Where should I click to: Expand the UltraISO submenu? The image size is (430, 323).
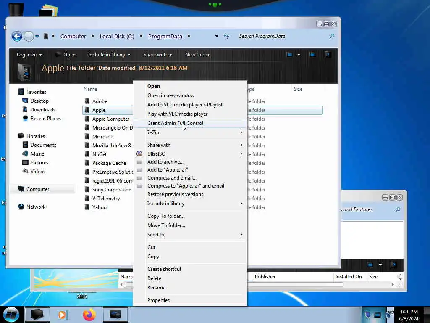coord(190,154)
